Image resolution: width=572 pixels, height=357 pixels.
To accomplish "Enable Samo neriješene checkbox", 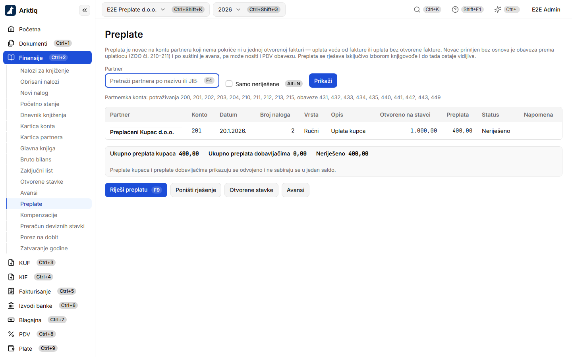I will click(x=229, y=84).
